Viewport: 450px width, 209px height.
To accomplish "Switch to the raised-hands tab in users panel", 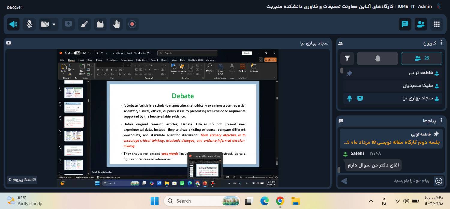I will tap(377, 58).
